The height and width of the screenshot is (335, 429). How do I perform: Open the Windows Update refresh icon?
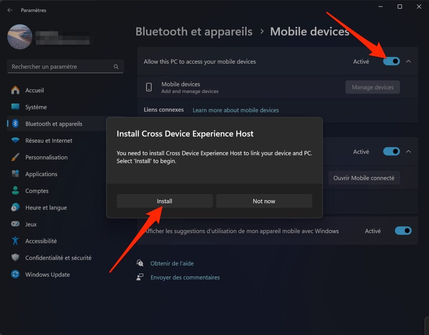[x=15, y=274]
